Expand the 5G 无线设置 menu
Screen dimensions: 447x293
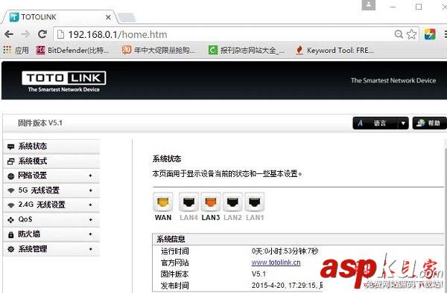point(51,190)
